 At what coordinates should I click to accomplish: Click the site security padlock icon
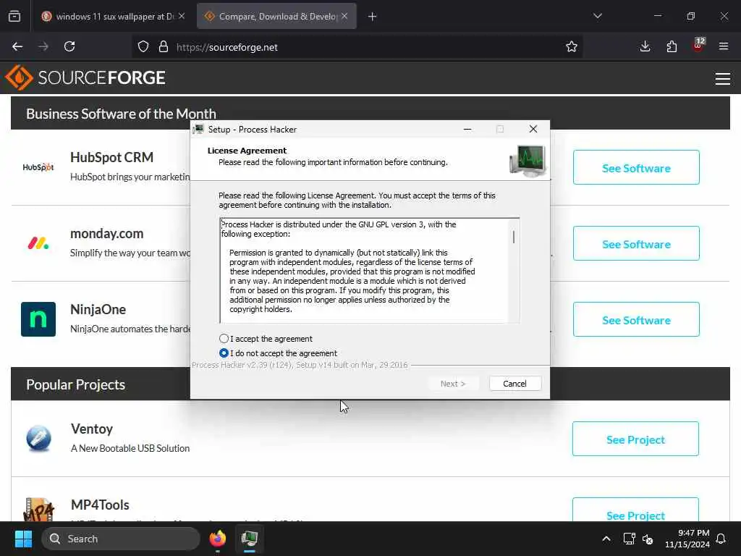click(164, 46)
